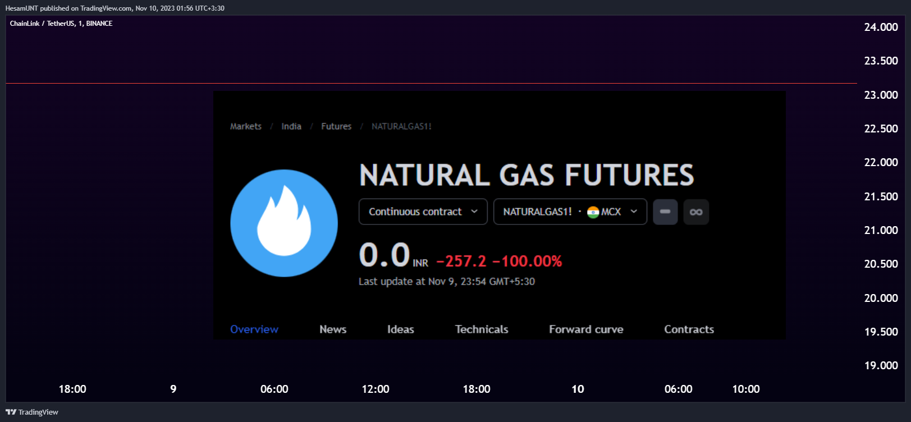Click the 23.000 price axis label
This screenshot has height=422, width=911.
[881, 95]
